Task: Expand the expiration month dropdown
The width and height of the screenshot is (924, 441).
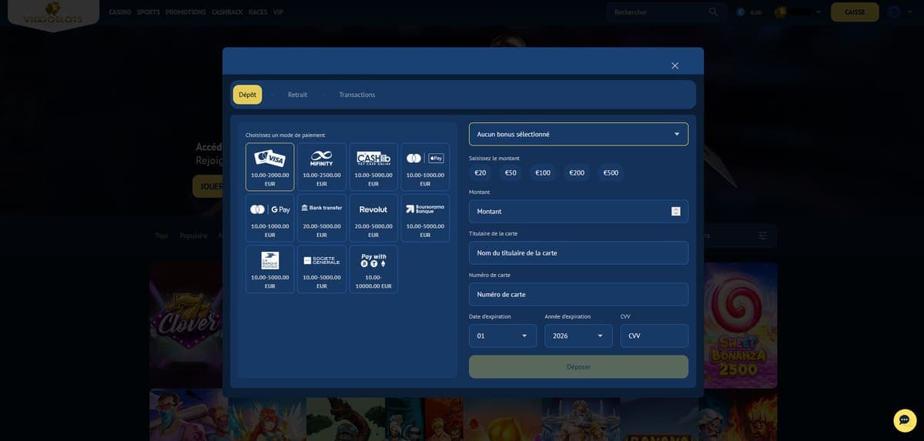Action: pyautogui.click(x=503, y=336)
